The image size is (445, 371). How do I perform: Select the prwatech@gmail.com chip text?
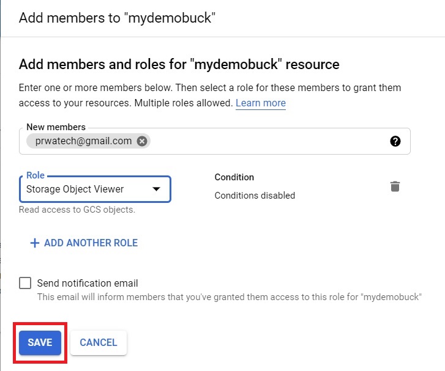83,141
